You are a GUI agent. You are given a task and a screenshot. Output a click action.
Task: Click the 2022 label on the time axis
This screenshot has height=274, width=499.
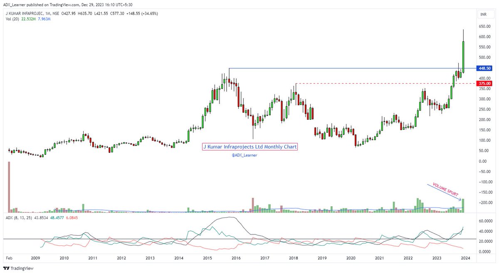408,258
